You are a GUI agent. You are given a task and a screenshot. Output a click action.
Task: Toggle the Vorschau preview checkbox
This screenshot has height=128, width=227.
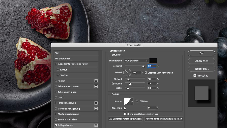tap(195, 76)
